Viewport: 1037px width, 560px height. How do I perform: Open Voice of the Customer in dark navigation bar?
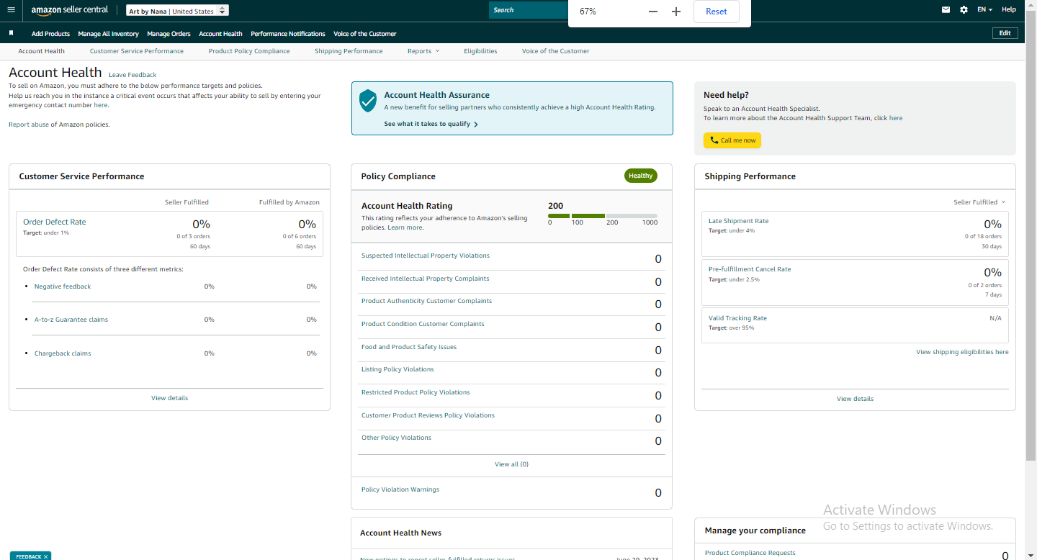(364, 34)
